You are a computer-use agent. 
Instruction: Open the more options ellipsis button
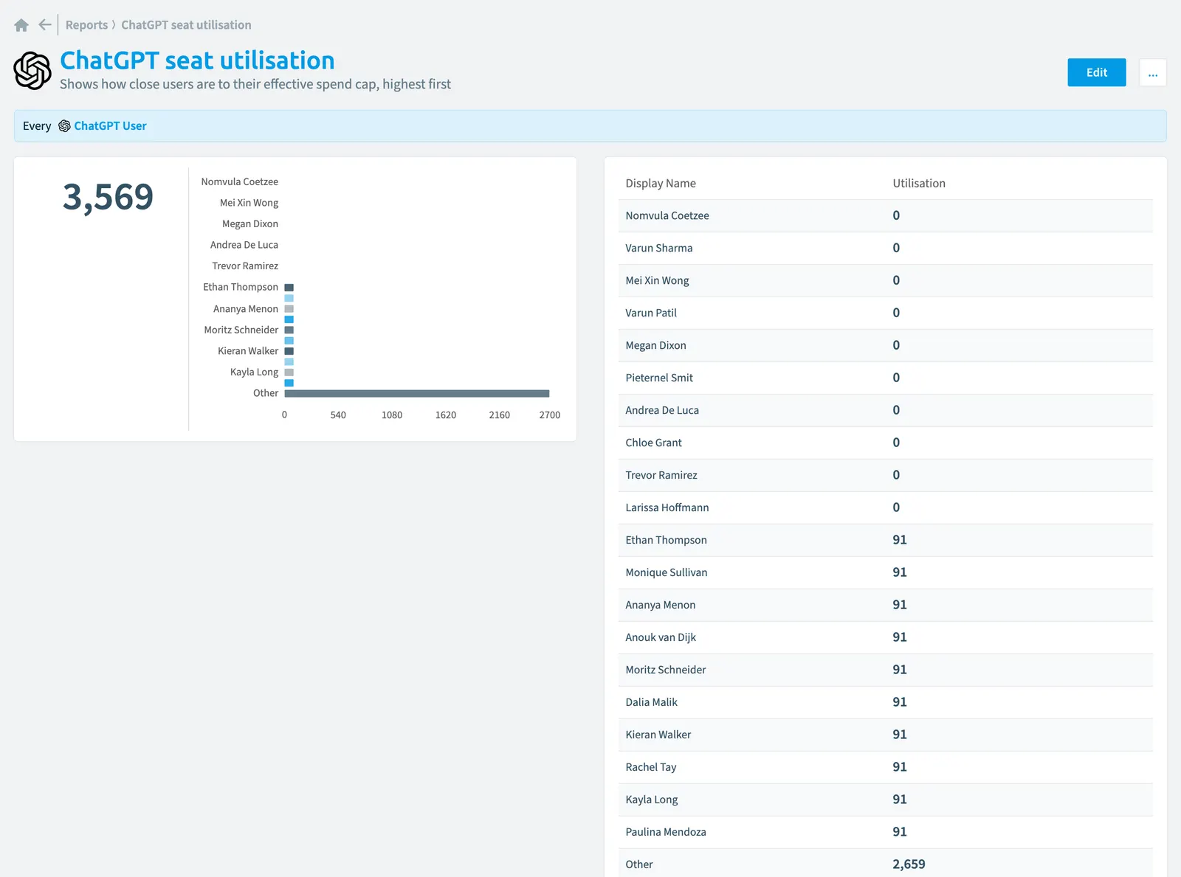pos(1152,72)
